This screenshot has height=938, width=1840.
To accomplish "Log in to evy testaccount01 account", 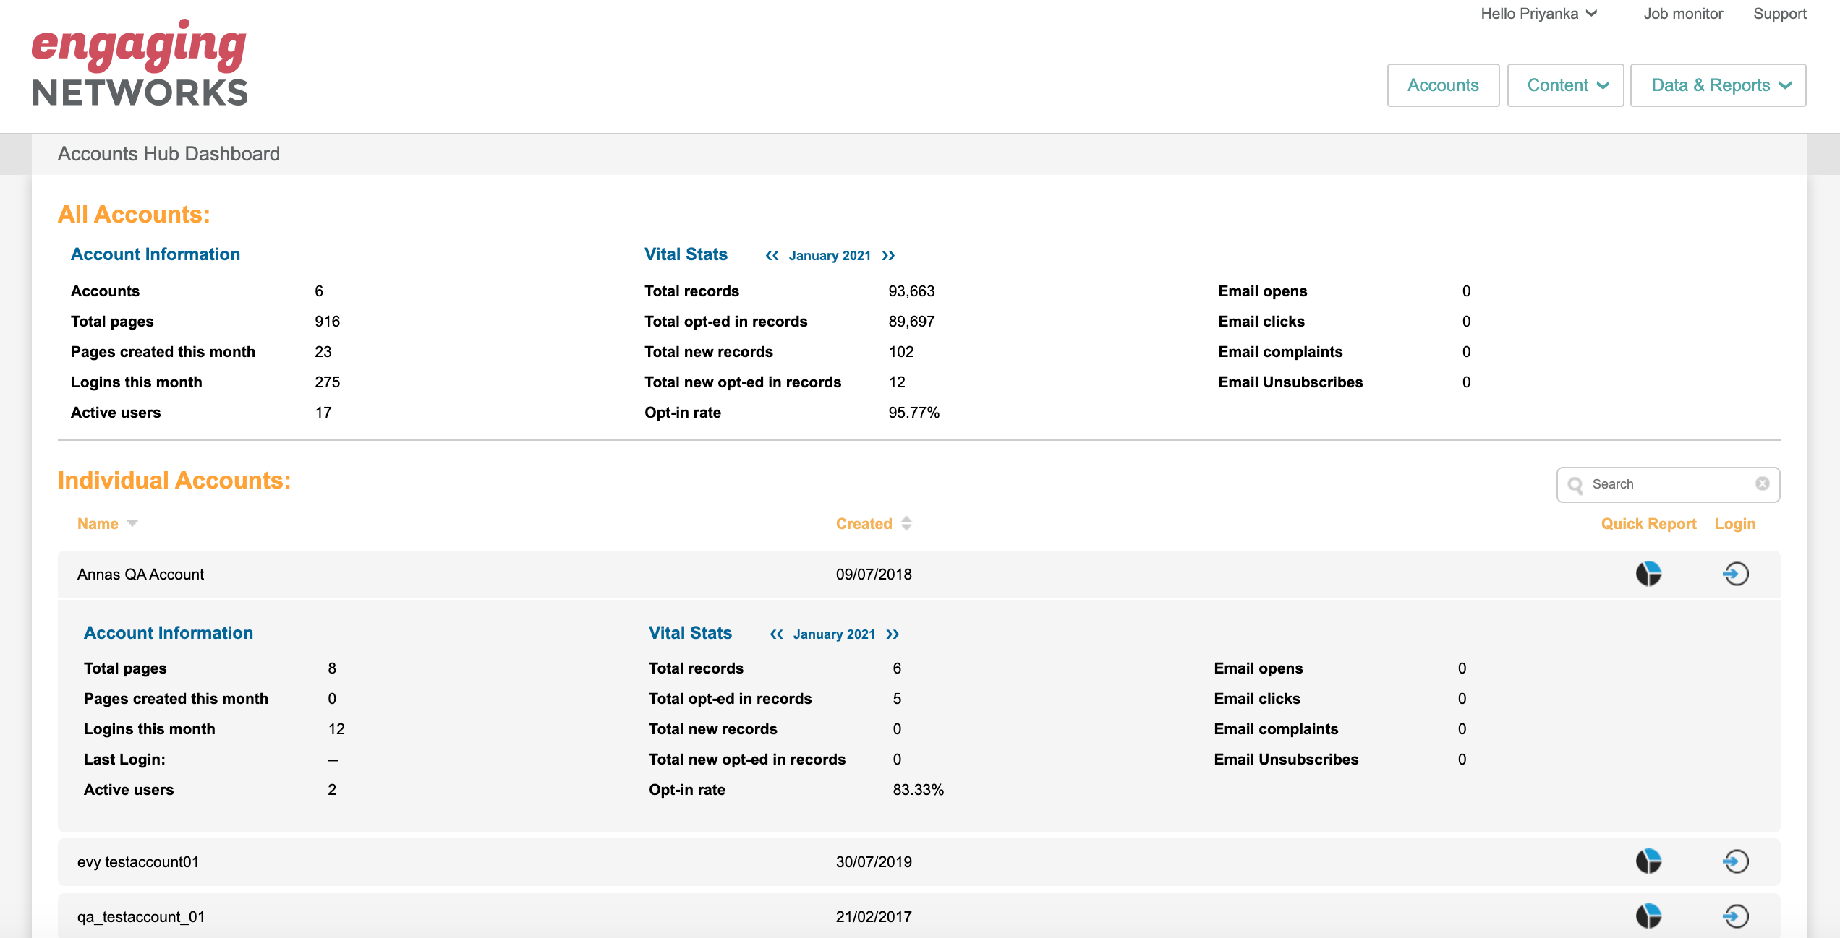I will tap(1735, 861).
